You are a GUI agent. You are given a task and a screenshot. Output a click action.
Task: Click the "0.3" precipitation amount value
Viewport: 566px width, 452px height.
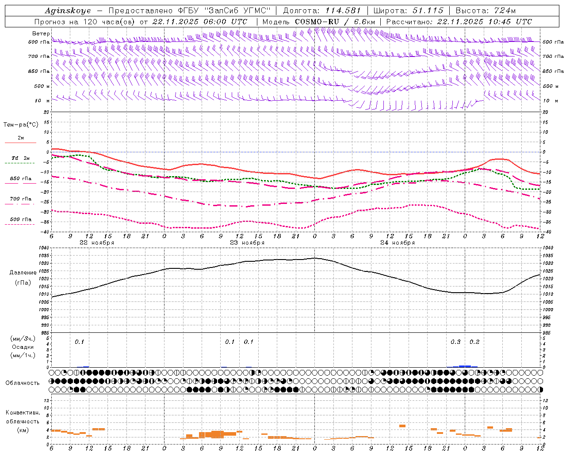click(455, 342)
